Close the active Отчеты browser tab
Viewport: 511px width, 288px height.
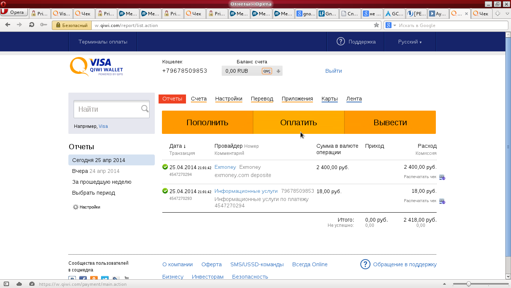(467, 13)
